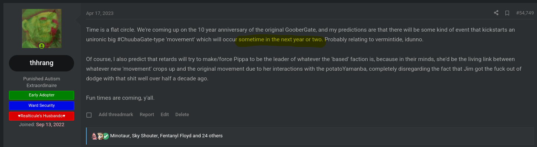This screenshot has width=537, height=147.
Task: Click the second reaction emoji icon
Action: click(x=100, y=136)
